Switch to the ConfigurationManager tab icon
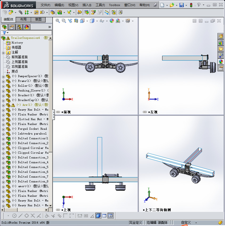The width and height of the screenshot is (225, 226). (19, 27)
